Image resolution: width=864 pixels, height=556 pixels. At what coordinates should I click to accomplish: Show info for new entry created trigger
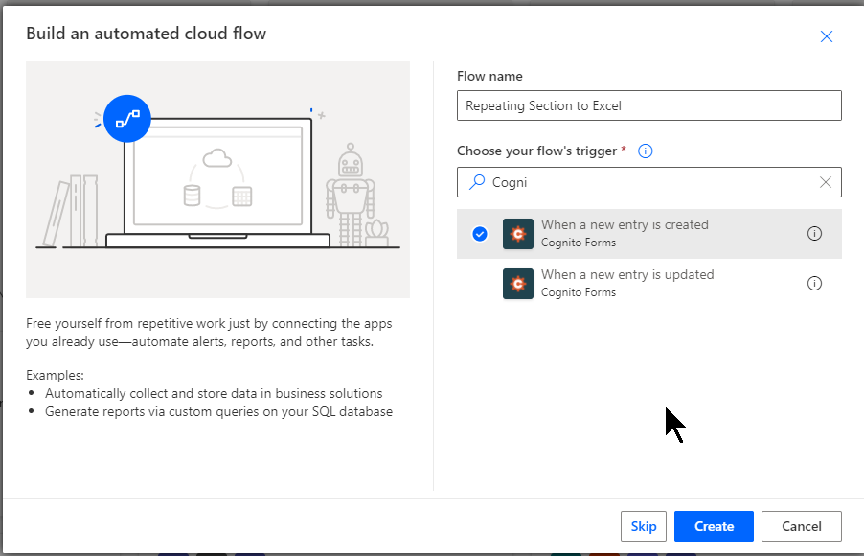coord(814,234)
